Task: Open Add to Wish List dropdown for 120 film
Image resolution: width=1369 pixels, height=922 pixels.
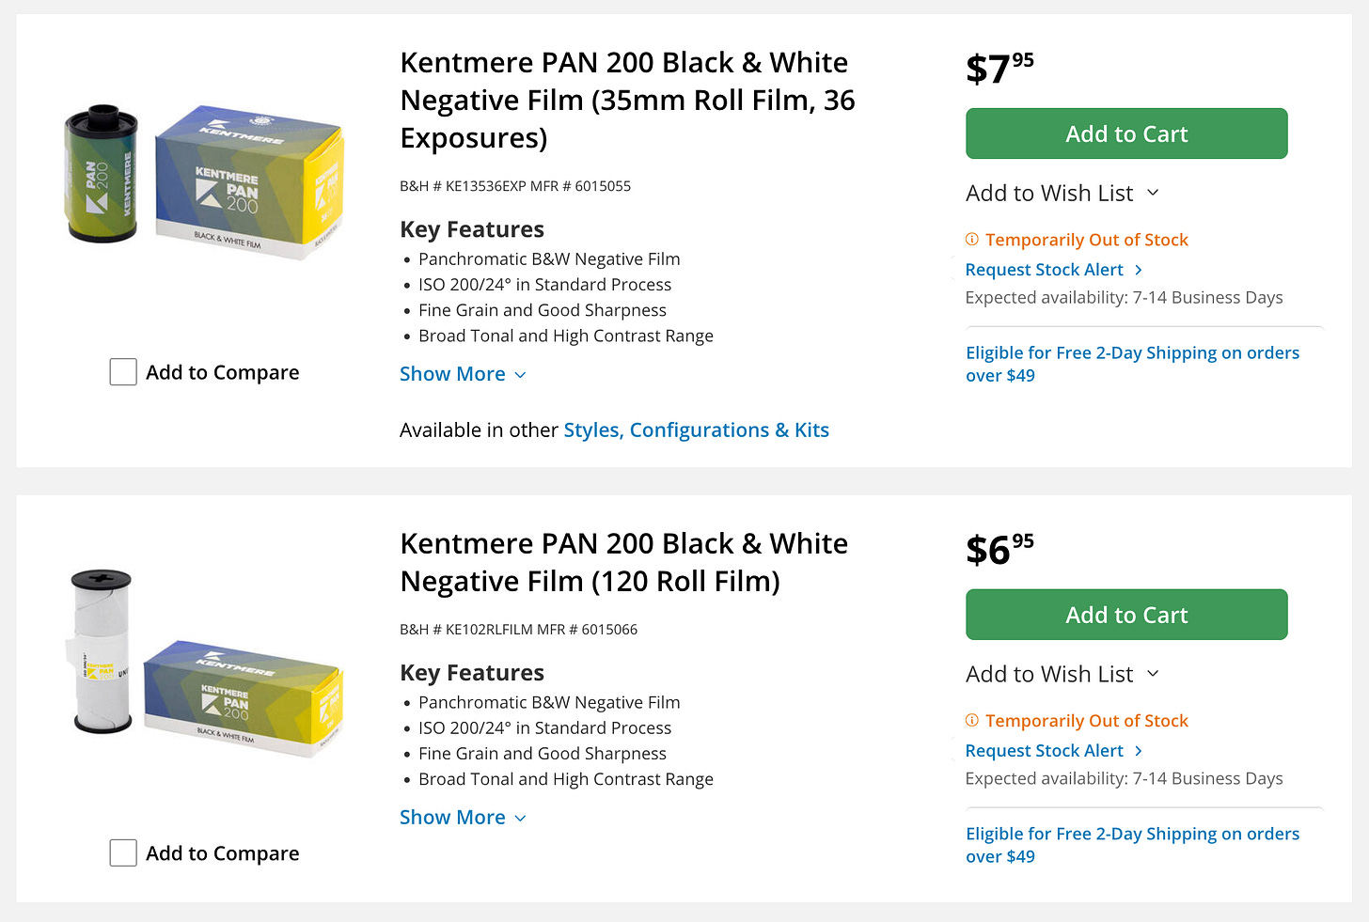Action: coord(1062,674)
